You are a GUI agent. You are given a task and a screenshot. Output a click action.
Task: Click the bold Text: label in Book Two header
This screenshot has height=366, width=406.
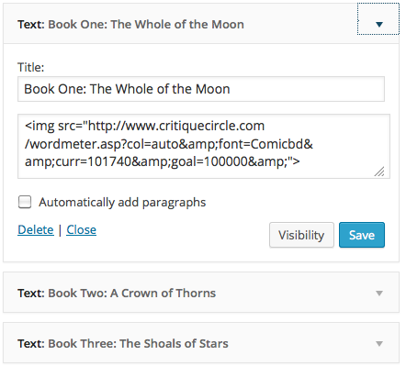point(31,293)
